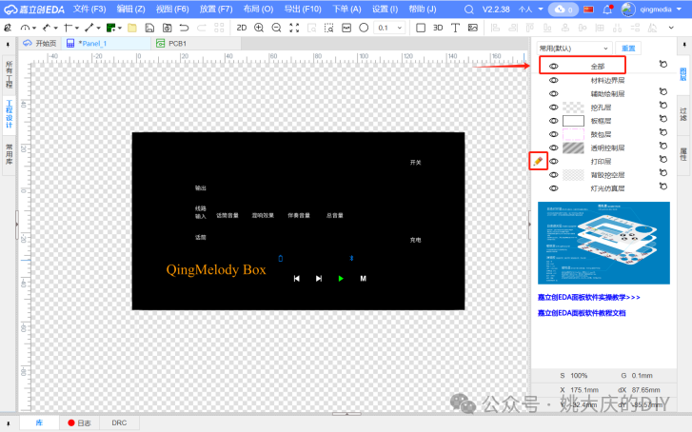This screenshot has height=432, width=692.
Task: Hide the 板框层 layer via eye icon
Action: pyautogui.click(x=553, y=121)
